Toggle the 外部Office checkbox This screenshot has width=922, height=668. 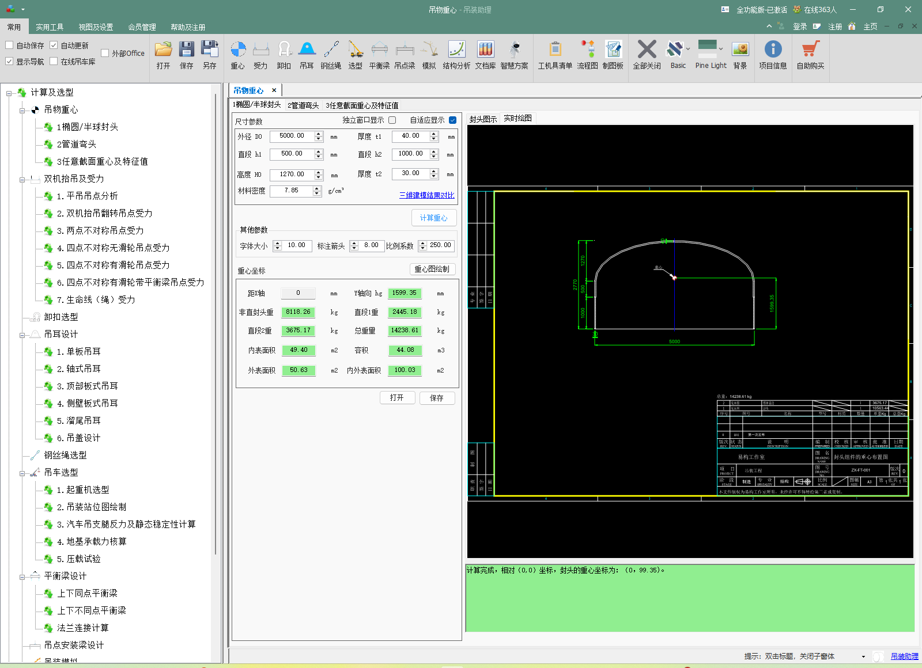[x=105, y=54]
